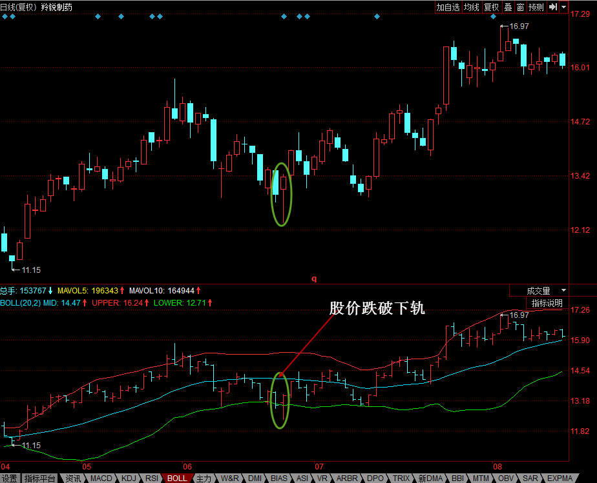The image size is (597, 483).
Task: Click the first blue diamond event marker
Action: tap(5, 16)
